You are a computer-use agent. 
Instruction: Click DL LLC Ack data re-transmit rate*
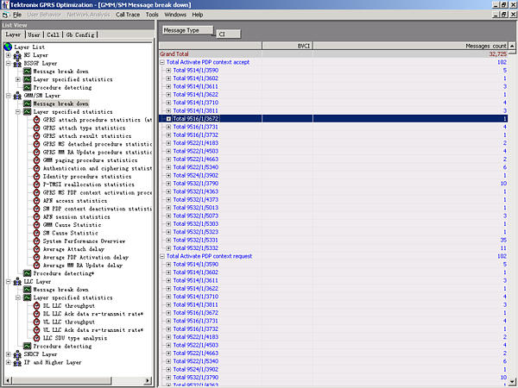point(93,314)
